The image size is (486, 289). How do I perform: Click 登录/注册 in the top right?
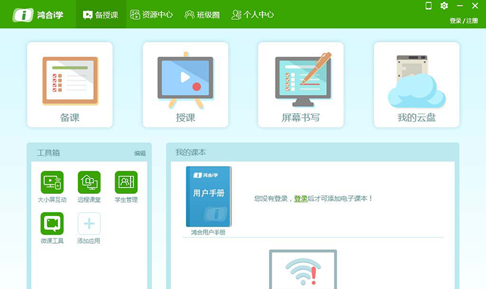pyautogui.click(x=463, y=21)
